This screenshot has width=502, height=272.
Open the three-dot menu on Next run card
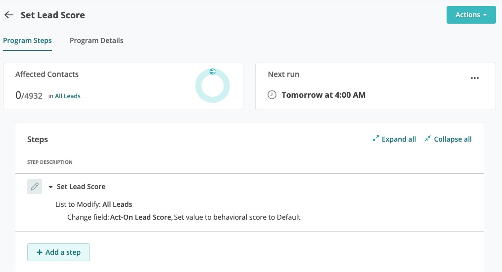click(474, 78)
